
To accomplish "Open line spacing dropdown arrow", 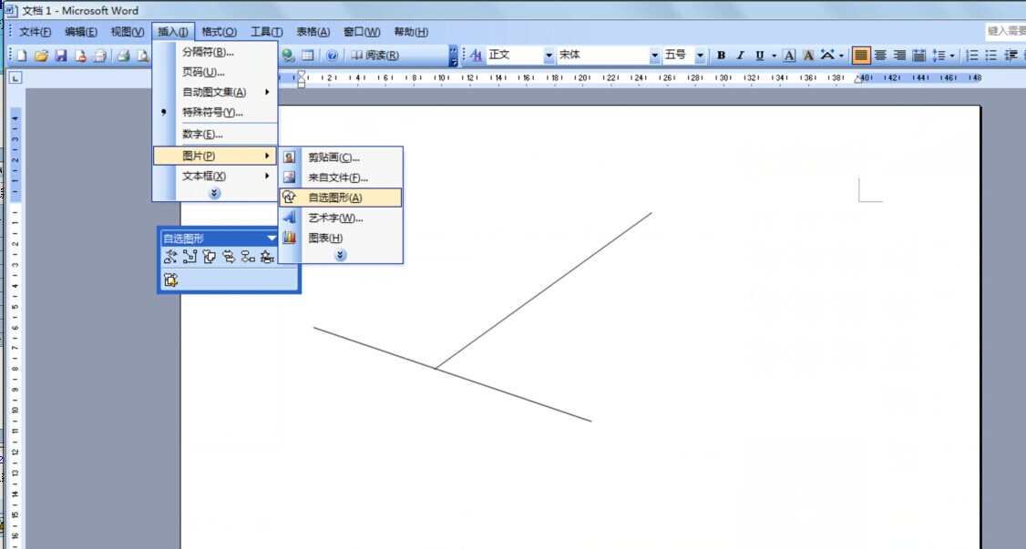I will click(x=952, y=56).
